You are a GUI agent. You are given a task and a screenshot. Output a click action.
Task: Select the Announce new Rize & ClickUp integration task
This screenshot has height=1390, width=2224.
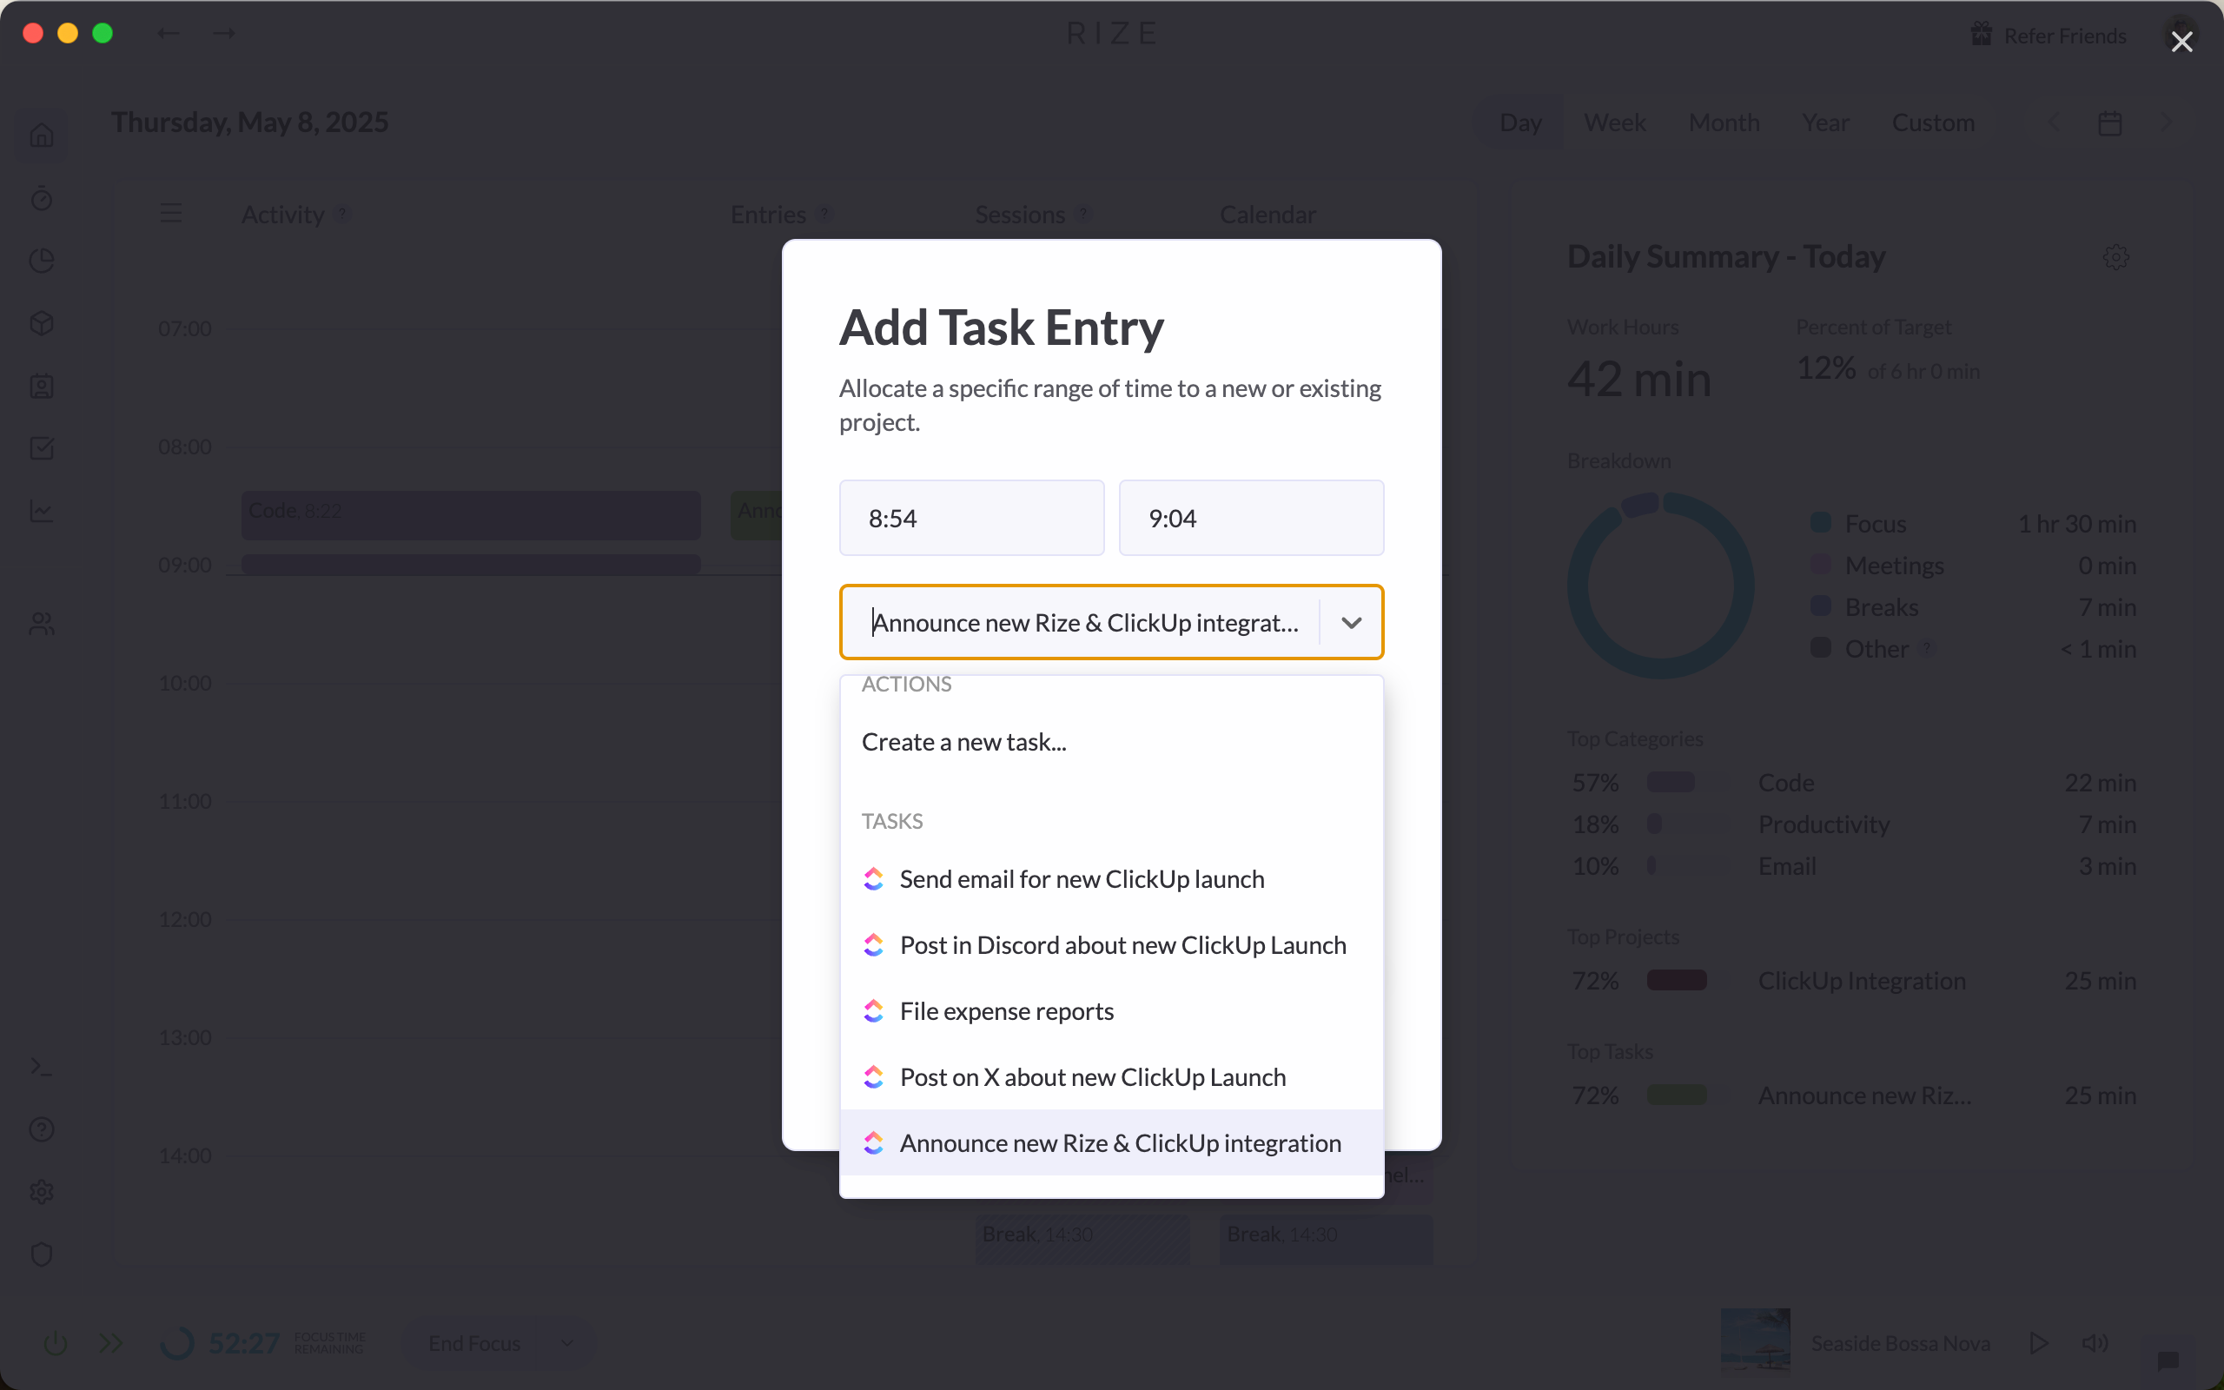1121,1142
